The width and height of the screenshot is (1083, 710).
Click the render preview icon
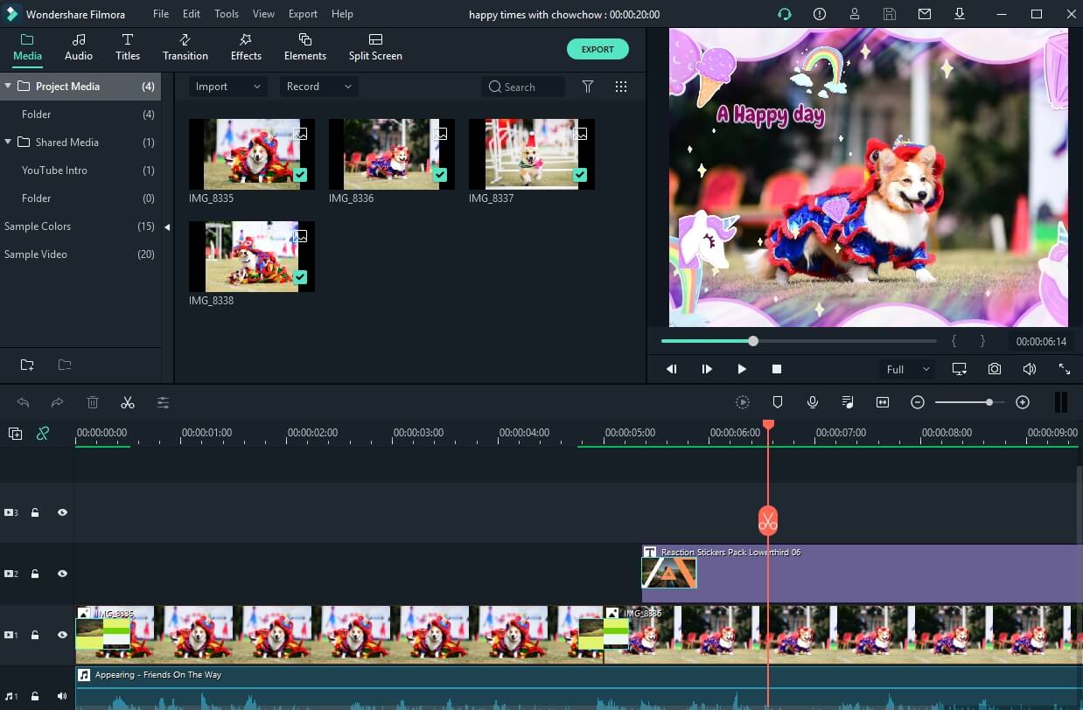pyautogui.click(x=743, y=402)
